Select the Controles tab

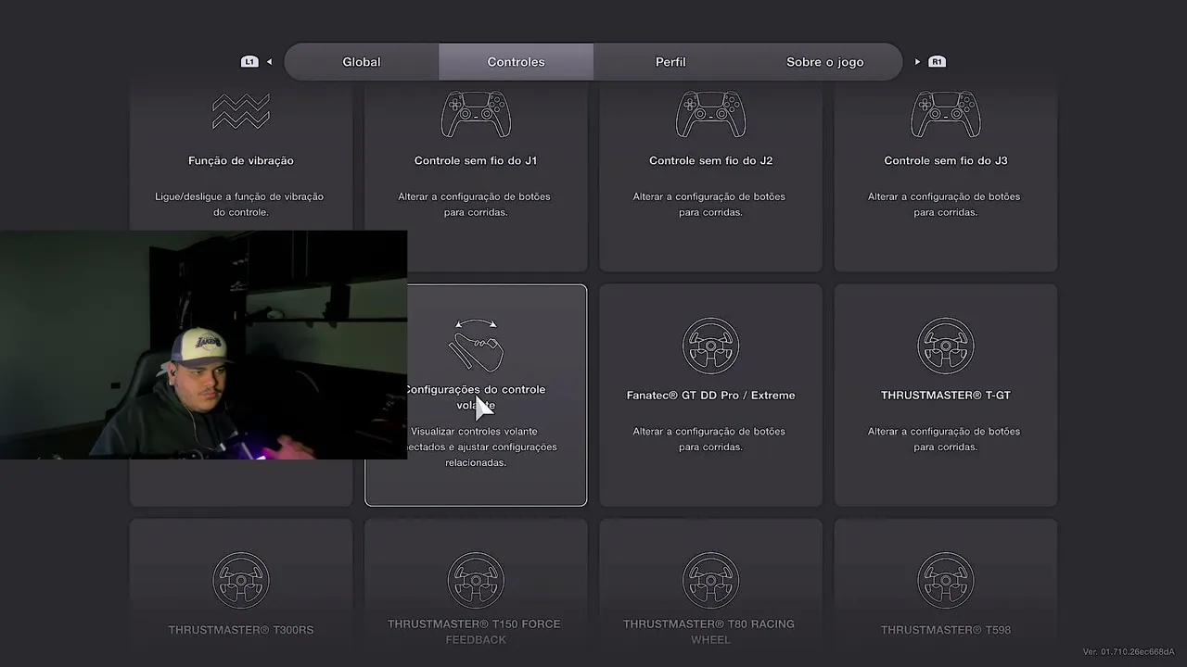point(516,62)
